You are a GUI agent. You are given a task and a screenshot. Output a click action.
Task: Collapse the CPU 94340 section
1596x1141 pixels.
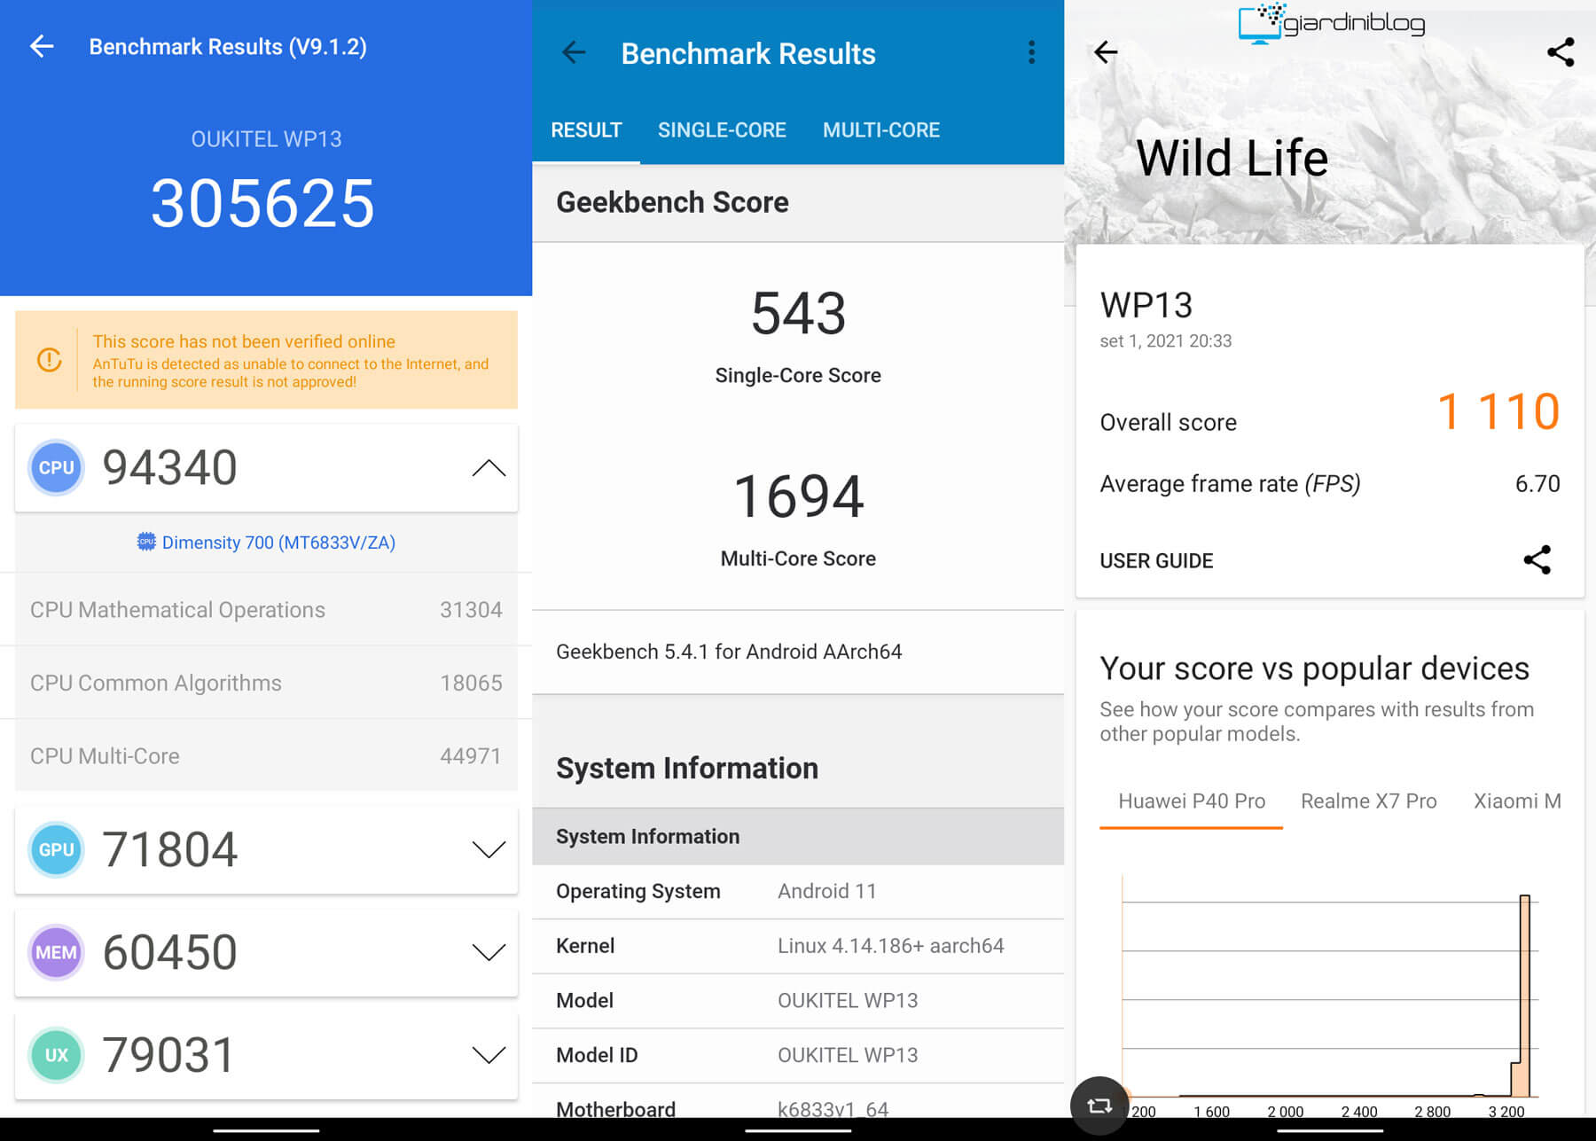(489, 467)
